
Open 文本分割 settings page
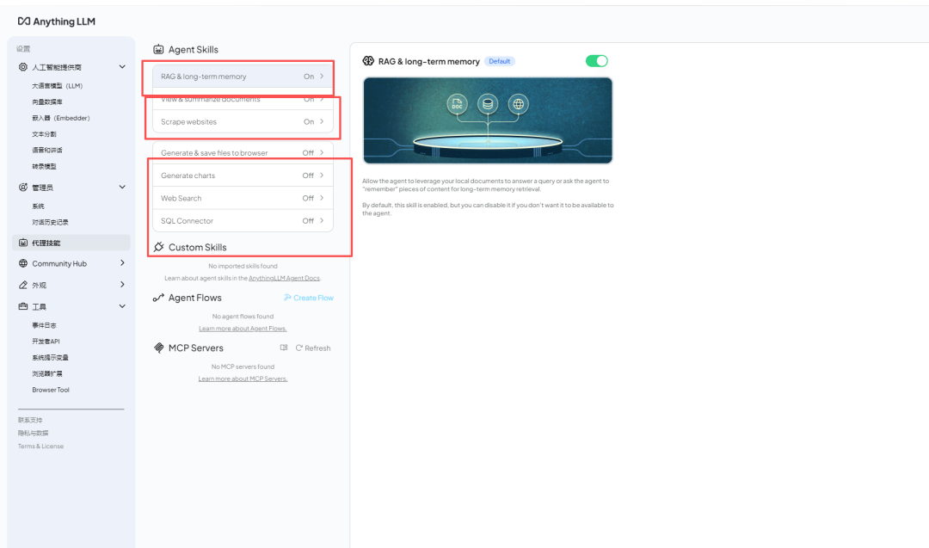[44, 134]
